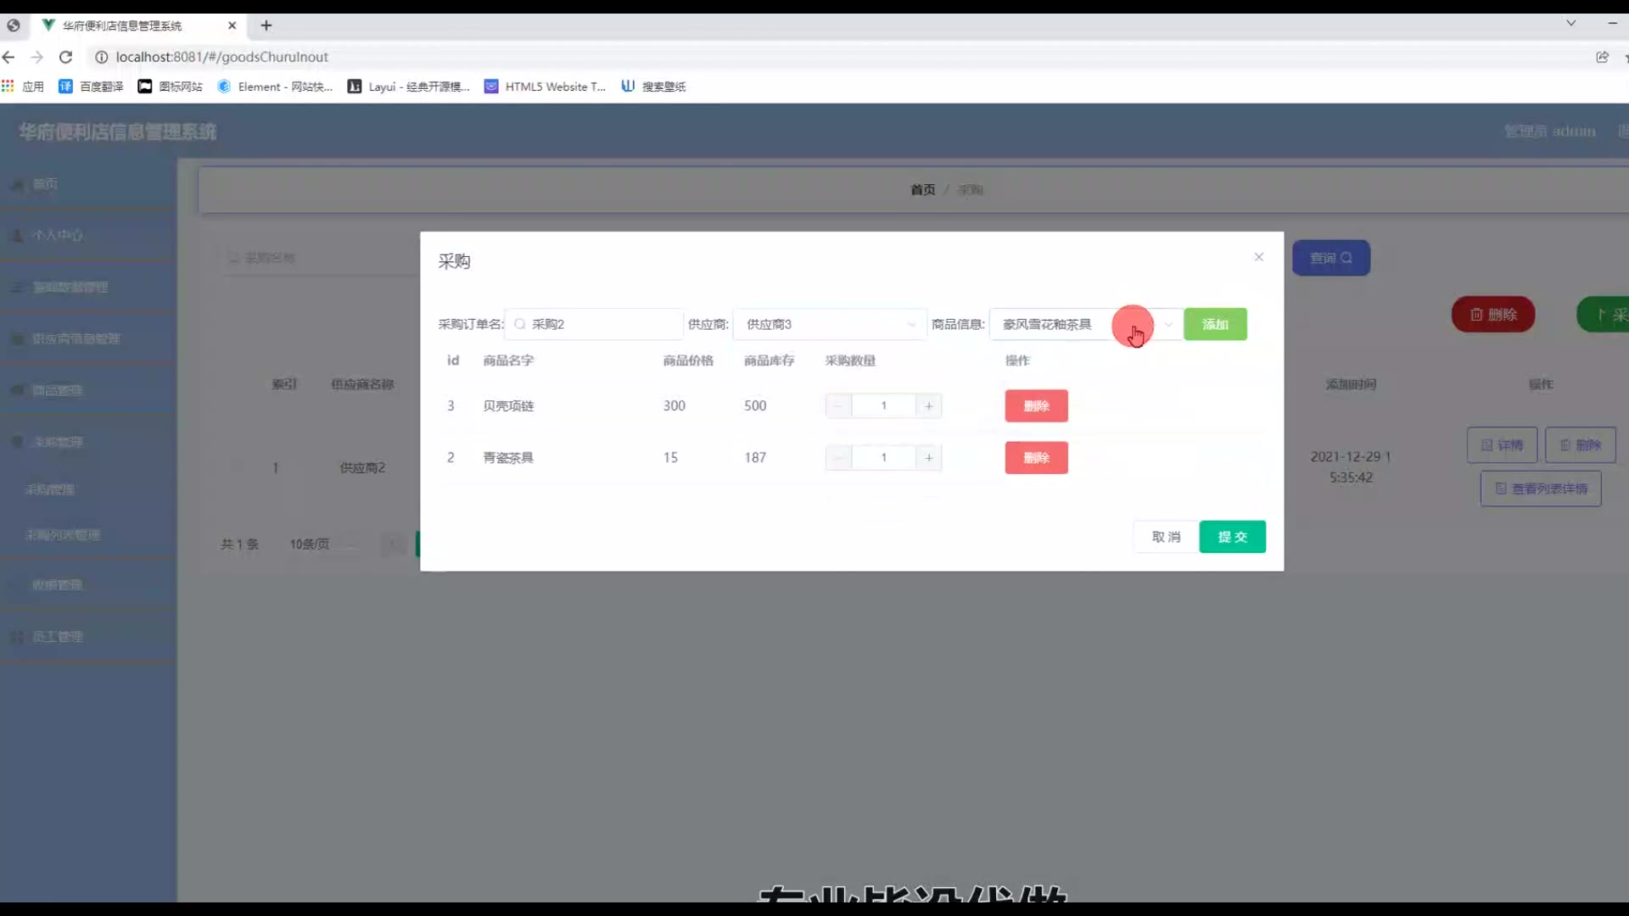This screenshot has height=916, width=1629.
Task: Delete the 贝壳项链 row
Action: pyautogui.click(x=1036, y=406)
